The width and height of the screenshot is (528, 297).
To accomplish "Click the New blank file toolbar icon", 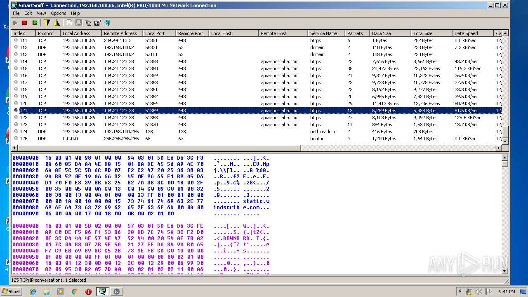I will (69, 23).
